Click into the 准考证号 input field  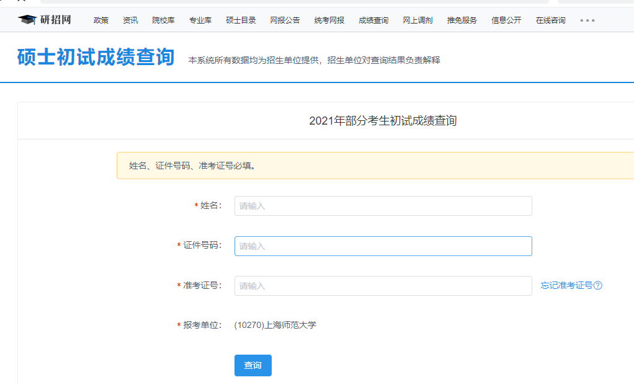click(x=383, y=286)
